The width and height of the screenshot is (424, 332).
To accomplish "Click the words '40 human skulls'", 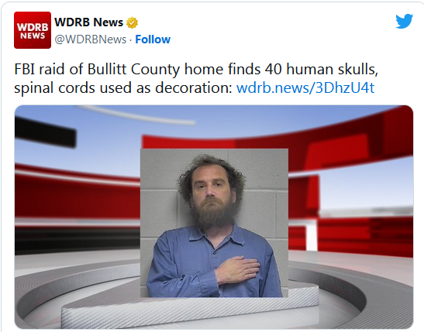I will point(321,70).
